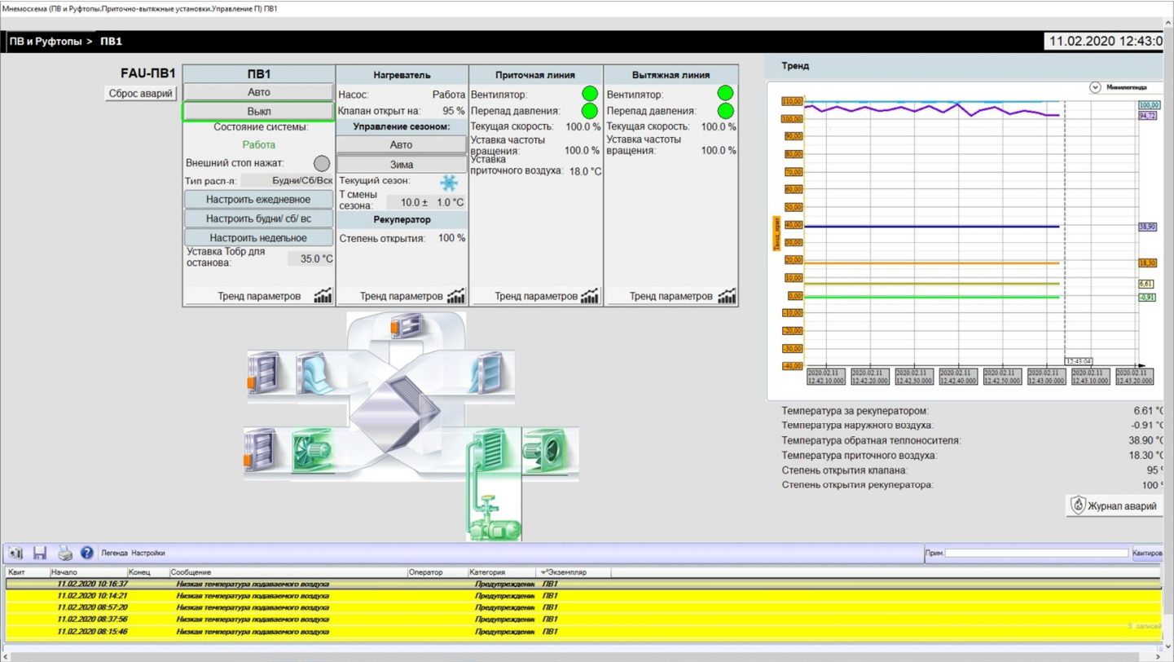Viewport: 1174px width, 662px height.
Task: Click the printer icon in alarm toolbar
Action: coord(64,553)
